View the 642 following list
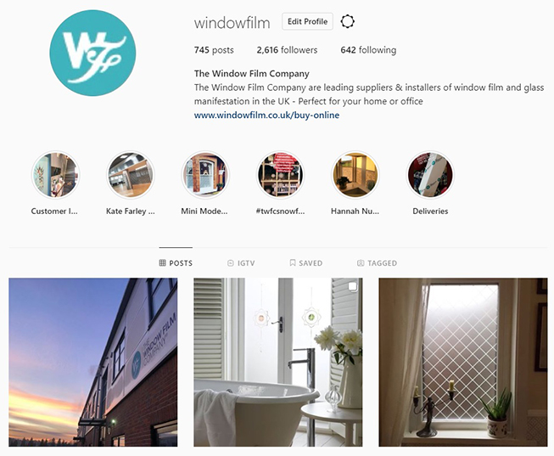The image size is (554, 456). click(x=368, y=50)
